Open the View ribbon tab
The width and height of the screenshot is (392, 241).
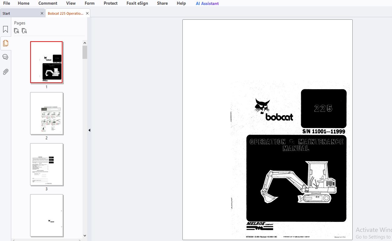[71, 3]
